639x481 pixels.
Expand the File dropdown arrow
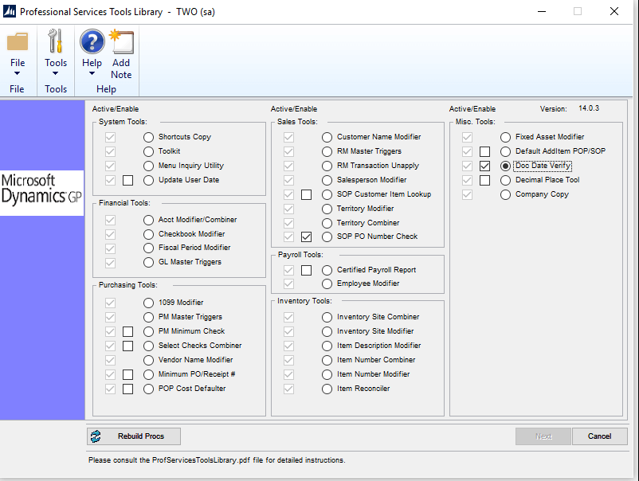pos(18,74)
